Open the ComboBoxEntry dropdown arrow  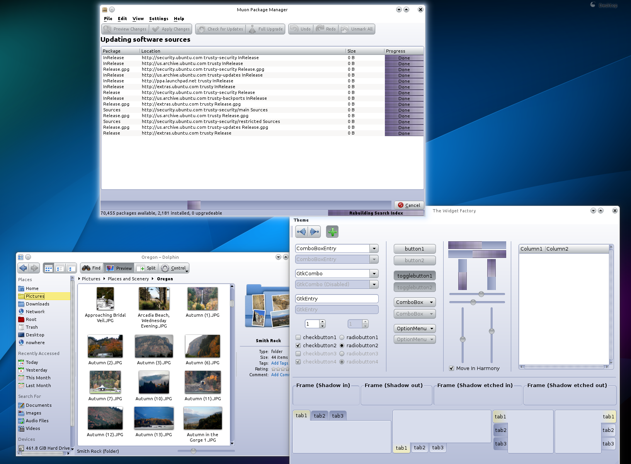374,249
